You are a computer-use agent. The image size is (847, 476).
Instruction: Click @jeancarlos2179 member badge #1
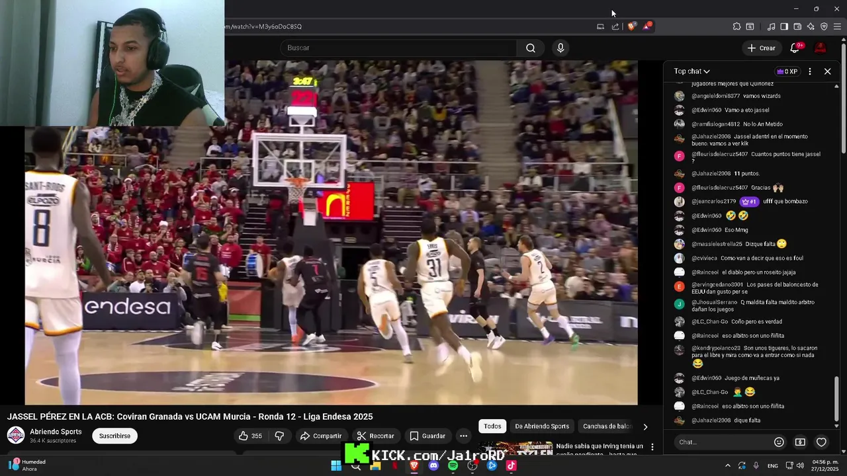click(748, 202)
